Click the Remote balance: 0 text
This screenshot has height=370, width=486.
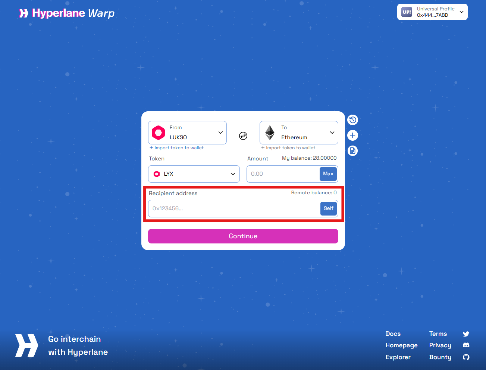click(314, 192)
